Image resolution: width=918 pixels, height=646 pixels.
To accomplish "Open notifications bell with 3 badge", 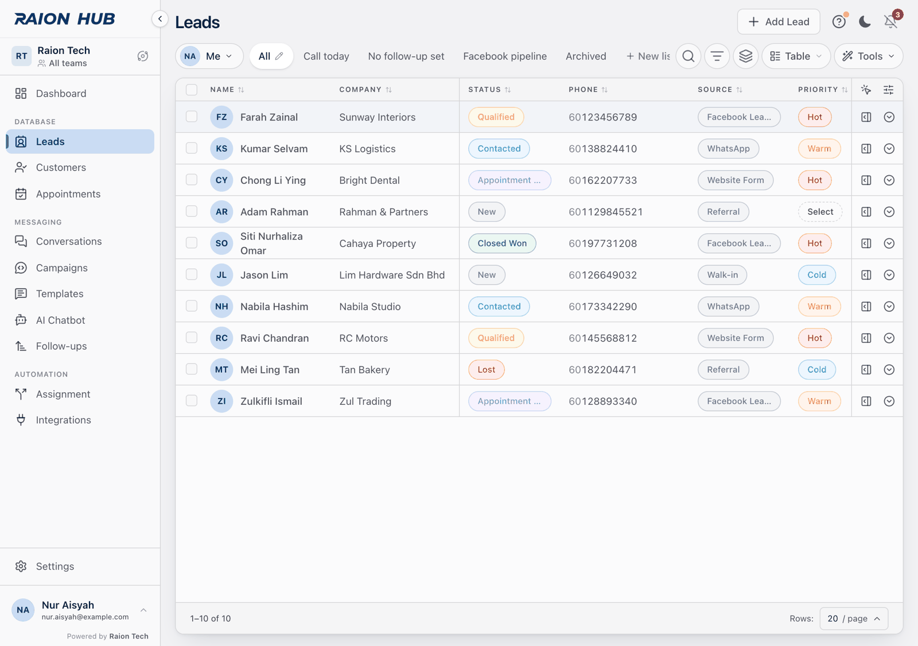I will point(891,22).
